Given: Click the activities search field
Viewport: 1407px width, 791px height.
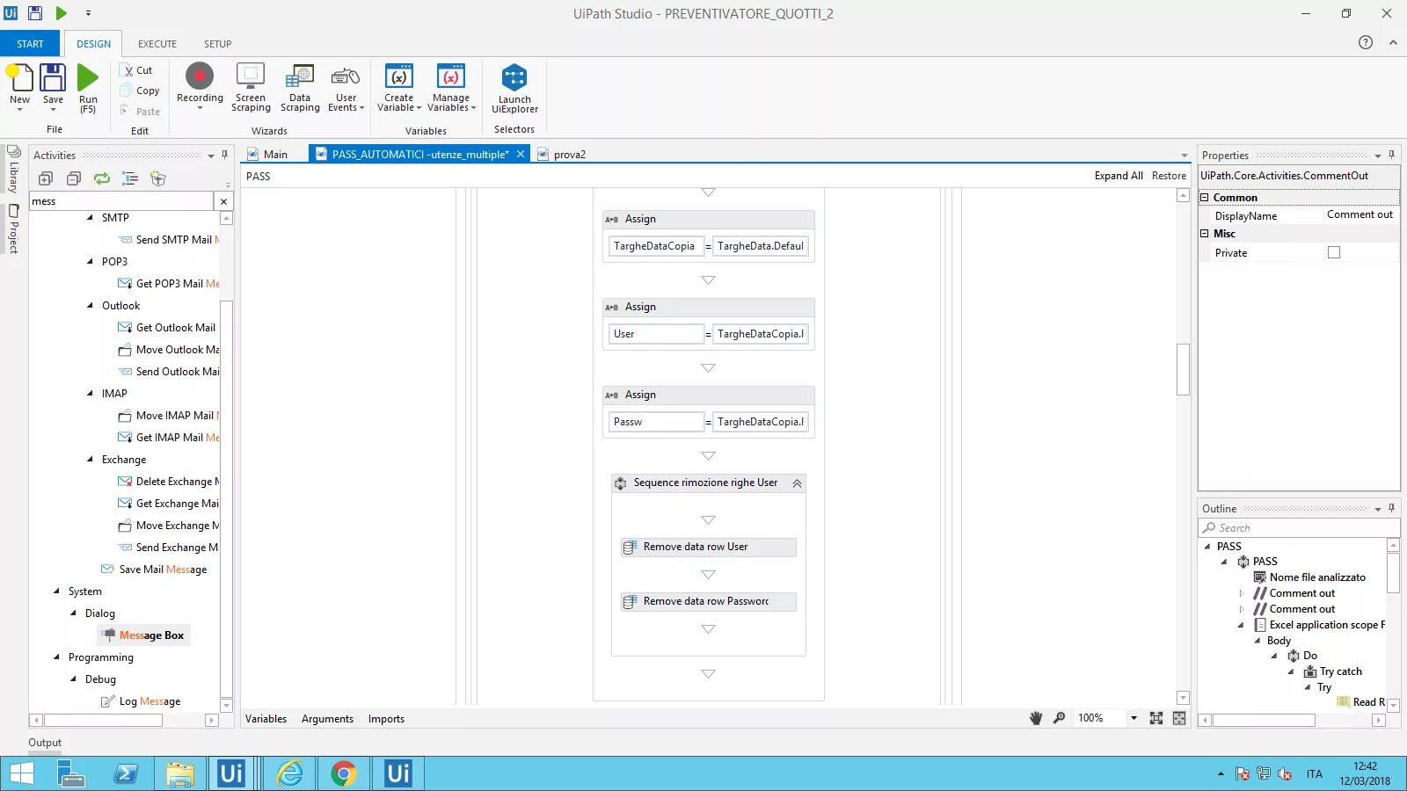Looking at the screenshot, I should pyautogui.click(x=121, y=201).
